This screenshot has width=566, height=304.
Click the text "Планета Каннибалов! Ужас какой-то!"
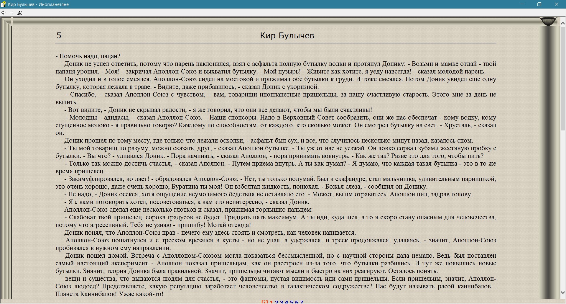pos(109,294)
